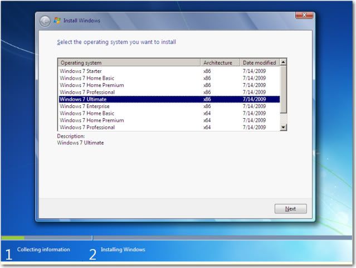
Task: Click the Next button
Action: pos(290,209)
